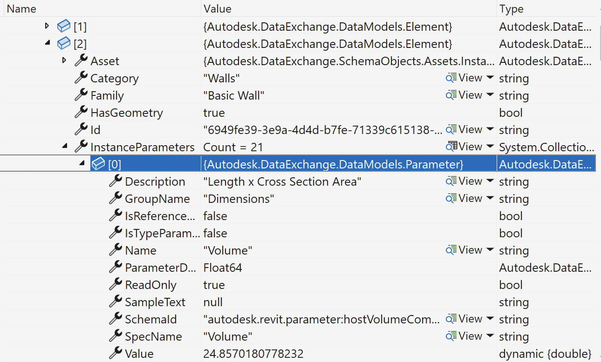
Task: Click the wrench icon next to Description
Action: click(x=116, y=181)
